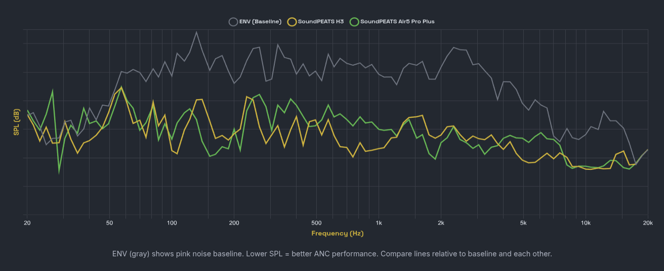Click the 200 Hz tick label

pos(234,222)
